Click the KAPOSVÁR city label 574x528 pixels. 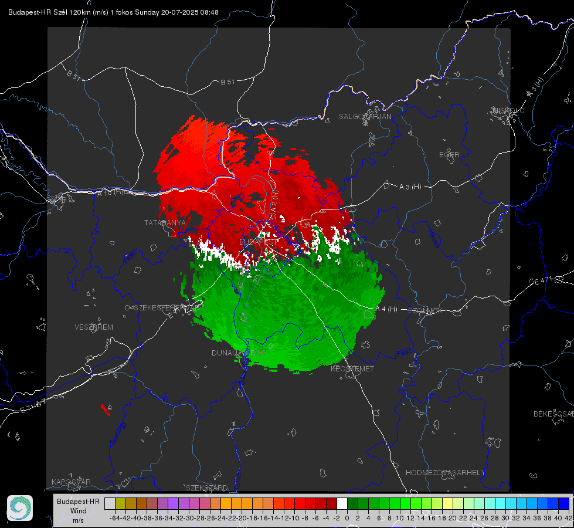pyautogui.click(x=71, y=482)
